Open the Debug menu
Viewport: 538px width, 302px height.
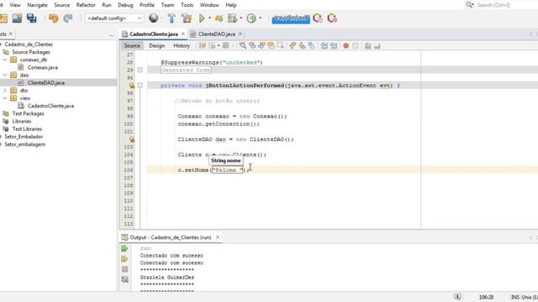[125, 5]
